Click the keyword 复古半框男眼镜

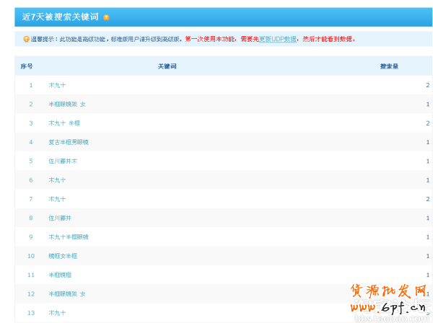[69, 142]
